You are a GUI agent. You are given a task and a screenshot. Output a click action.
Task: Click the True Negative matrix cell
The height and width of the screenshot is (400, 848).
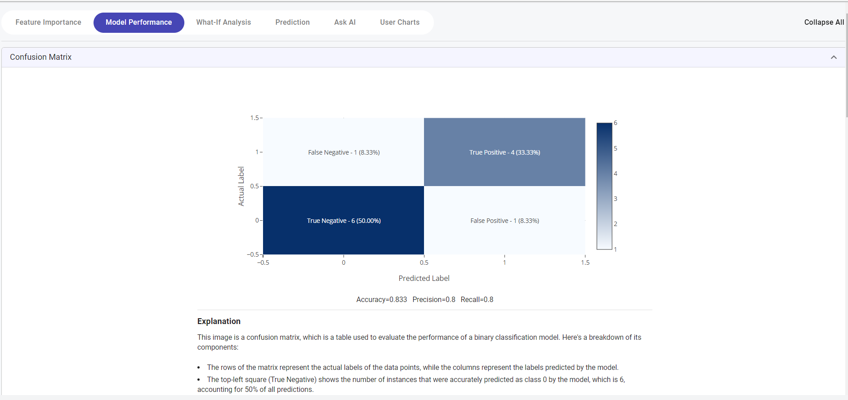pyautogui.click(x=344, y=221)
